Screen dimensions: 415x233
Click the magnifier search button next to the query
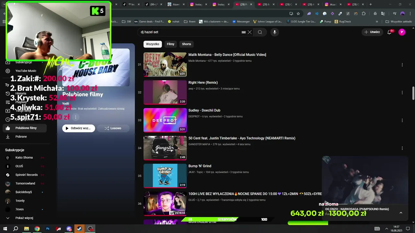pyautogui.click(x=260, y=32)
